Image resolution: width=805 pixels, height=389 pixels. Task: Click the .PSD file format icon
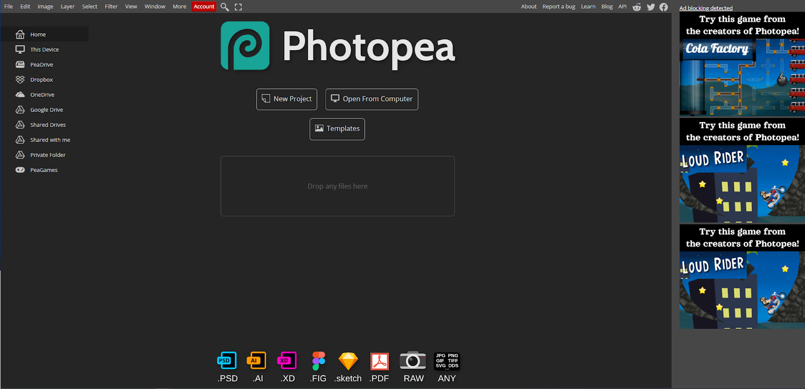(227, 360)
